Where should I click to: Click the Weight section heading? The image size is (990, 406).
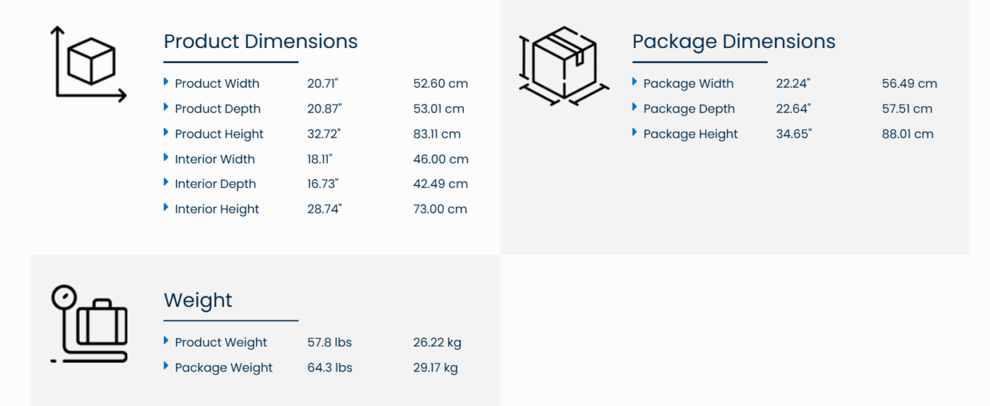(198, 300)
